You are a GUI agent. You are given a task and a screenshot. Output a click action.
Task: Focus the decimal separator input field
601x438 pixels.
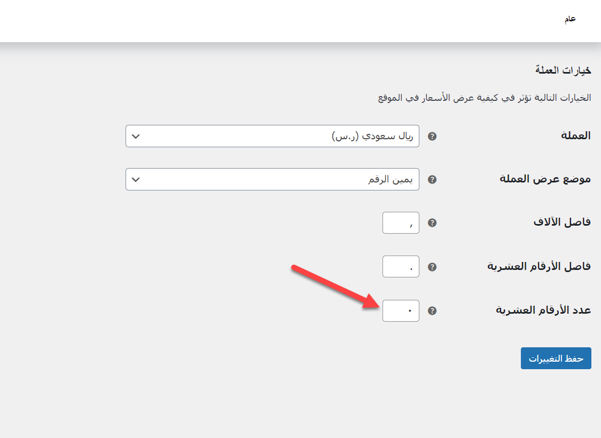(x=401, y=267)
